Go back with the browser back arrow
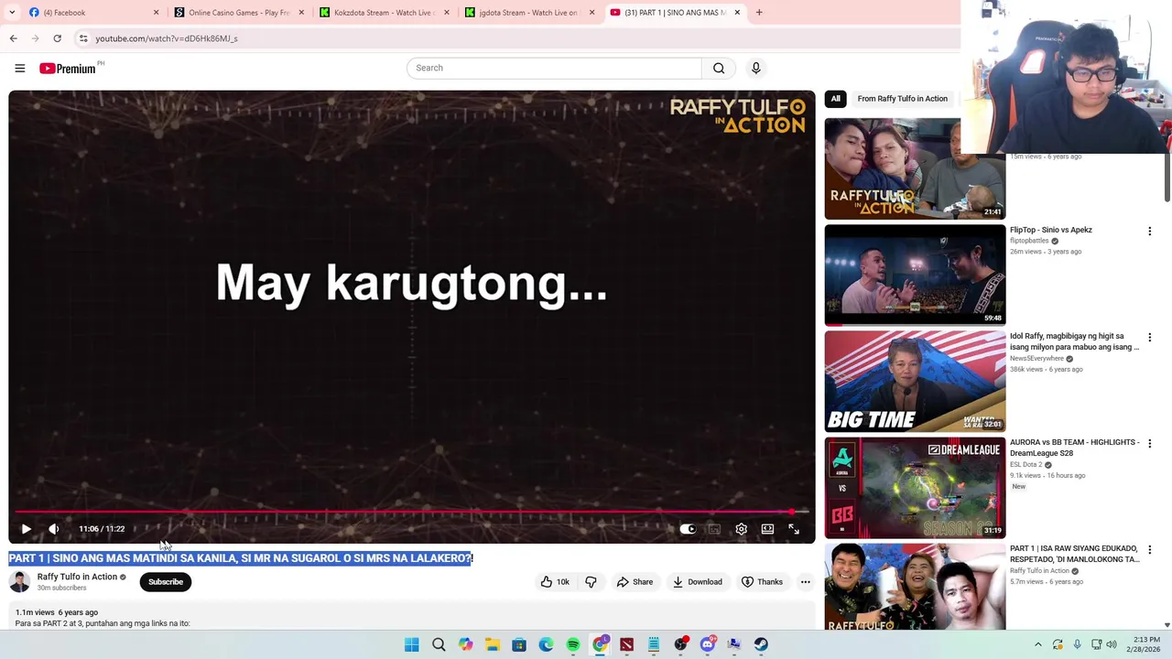Screen dimensions: 1172x659 [x=14, y=38]
